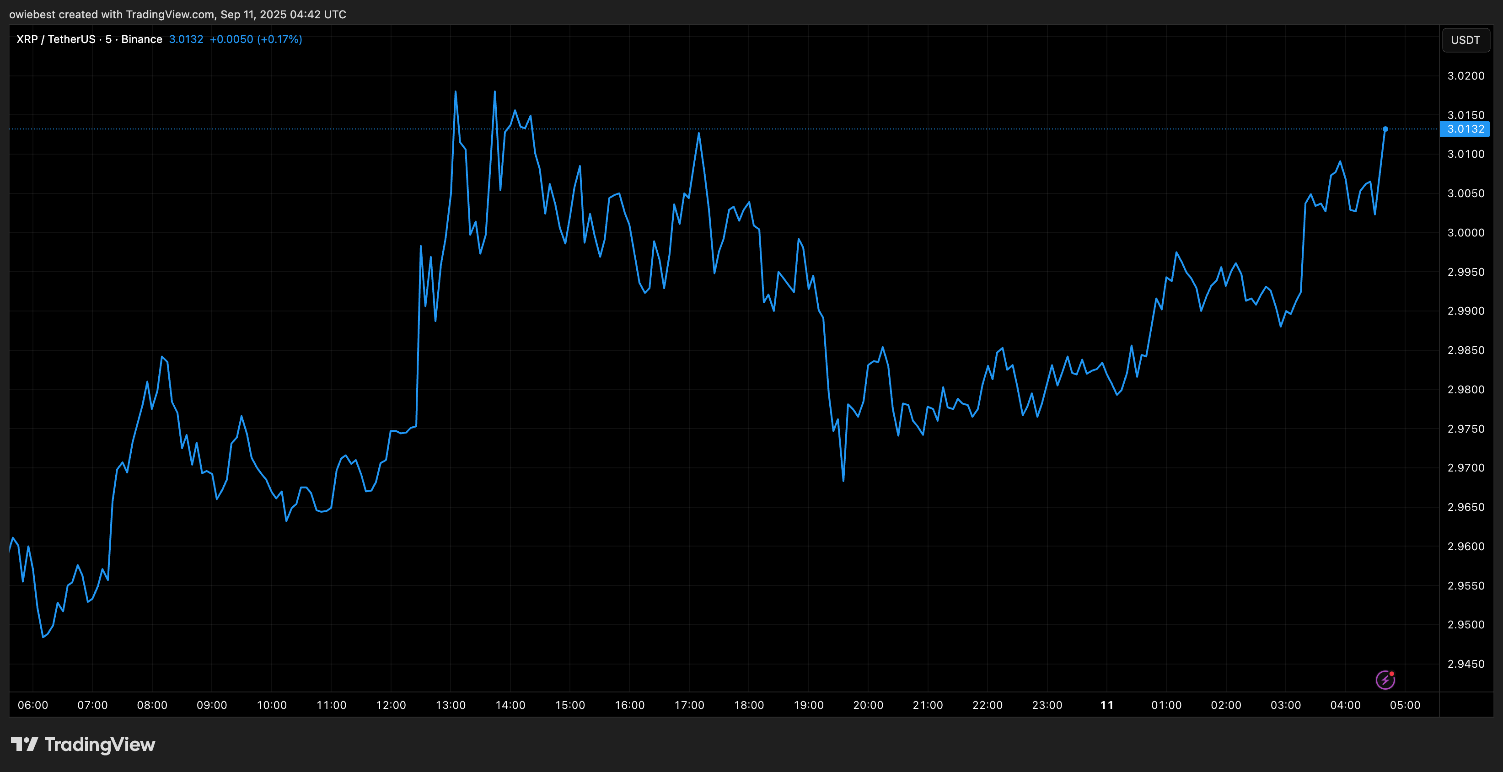Click the 2.9750 price axis label

point(1465,429)
